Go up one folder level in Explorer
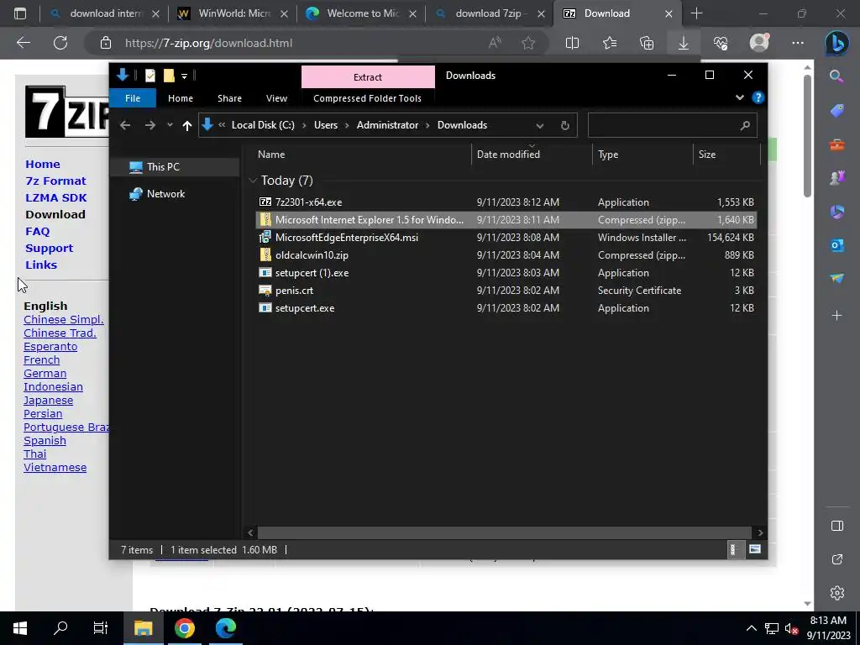 pos(187,126)
